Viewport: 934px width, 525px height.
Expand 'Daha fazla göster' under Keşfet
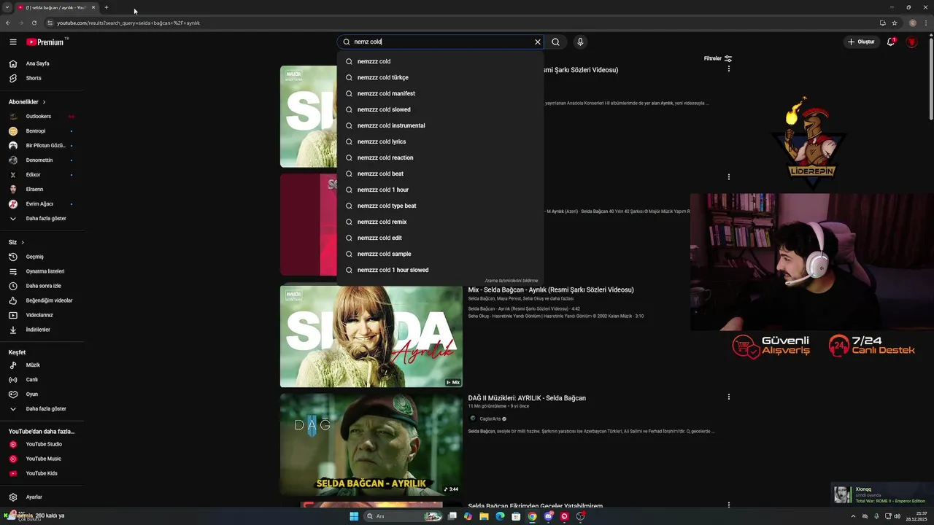click(42, 409)
